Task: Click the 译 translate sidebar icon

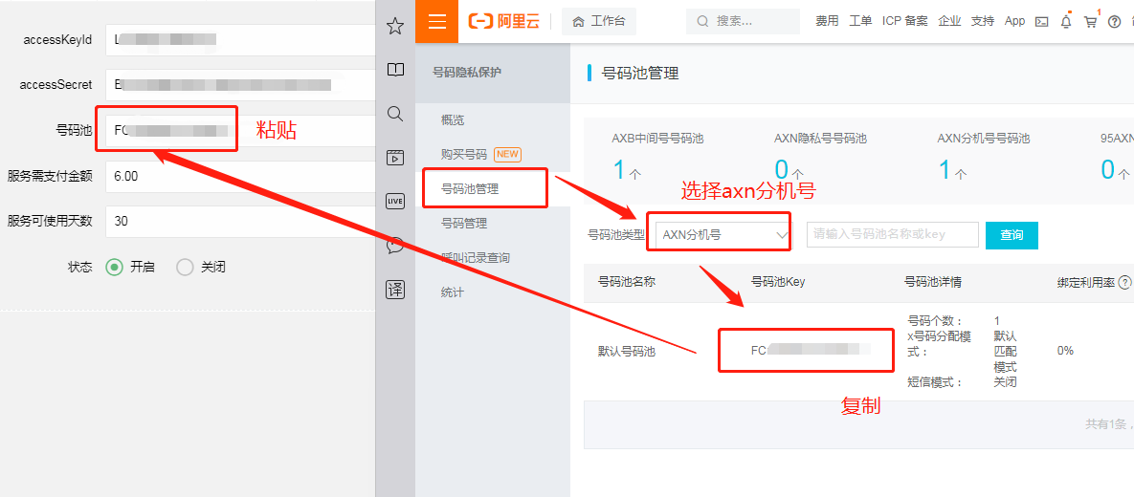Action: click(x=395, y=290)
